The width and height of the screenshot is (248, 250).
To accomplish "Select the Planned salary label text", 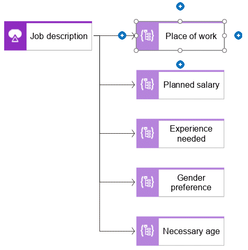I will point(191,85).
